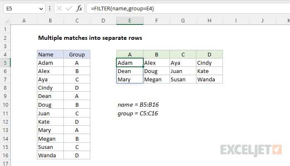
Task: Select cell B12 containing Kate
Action: coord(50,122)
